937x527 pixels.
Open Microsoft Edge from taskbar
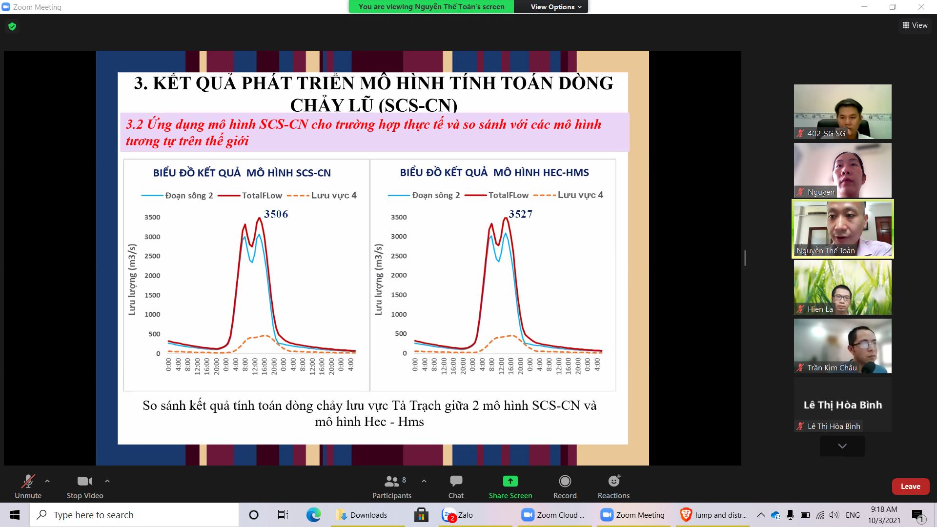[313, 515]
